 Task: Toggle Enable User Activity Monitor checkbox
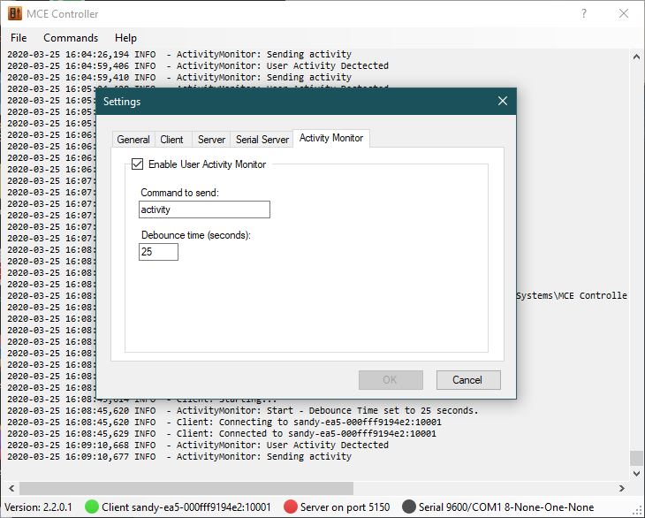coord(137,164)
